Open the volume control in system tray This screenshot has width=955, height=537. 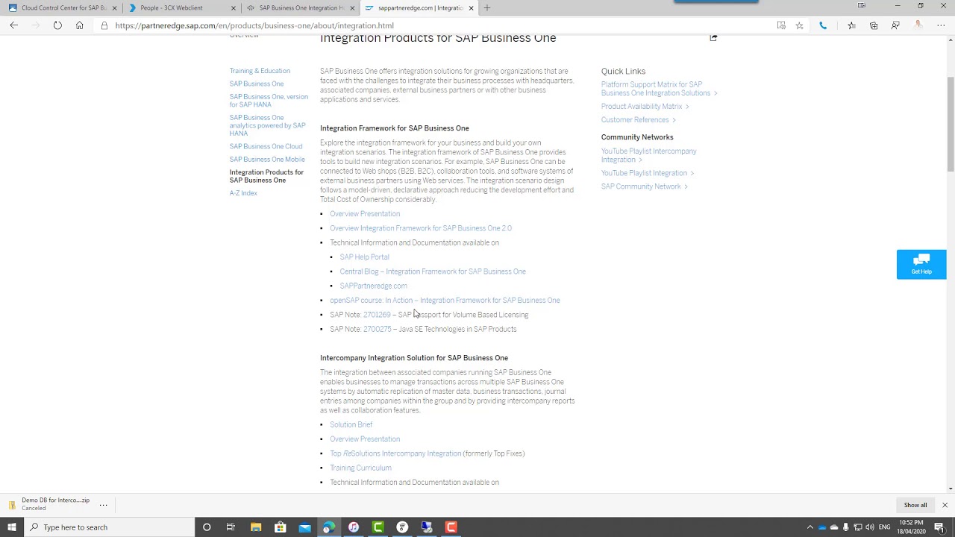pos(870,527)
